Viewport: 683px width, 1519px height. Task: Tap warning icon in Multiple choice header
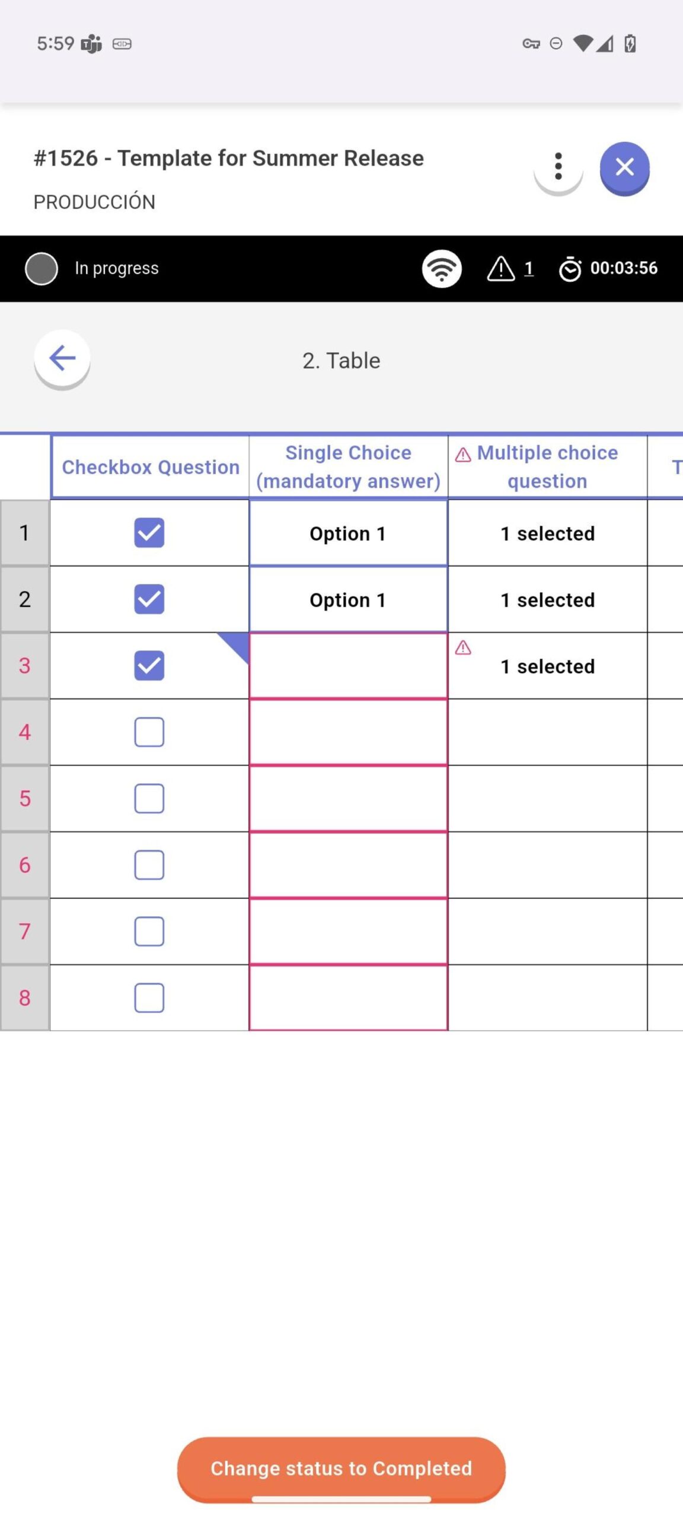click(463, 455)
